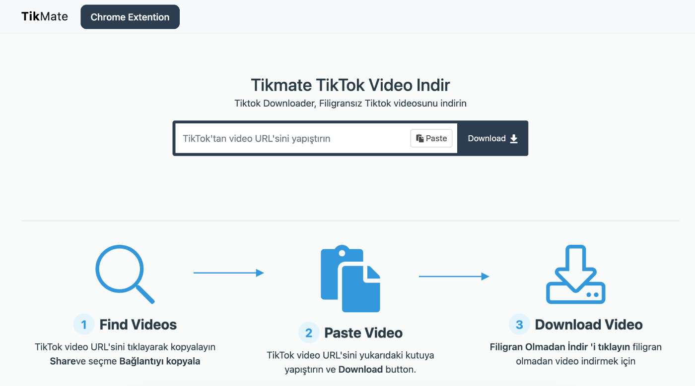
Task: Click the 'Tiktok Downloader, Filigransız' subtitle text
Action: (298, 104)
